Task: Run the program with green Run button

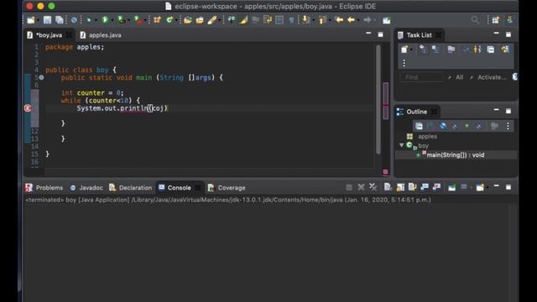Action: pos(105,20)
